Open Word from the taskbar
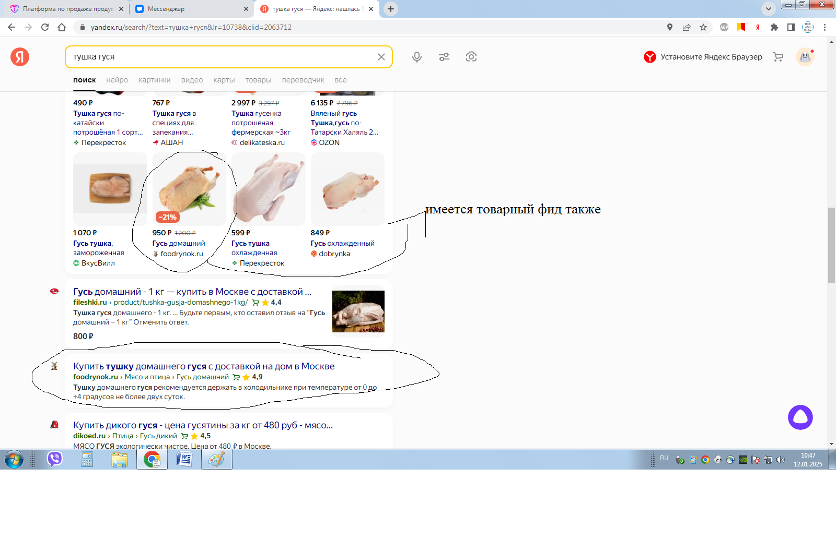The height and width of the screenshot is (552, 836). 184,459
